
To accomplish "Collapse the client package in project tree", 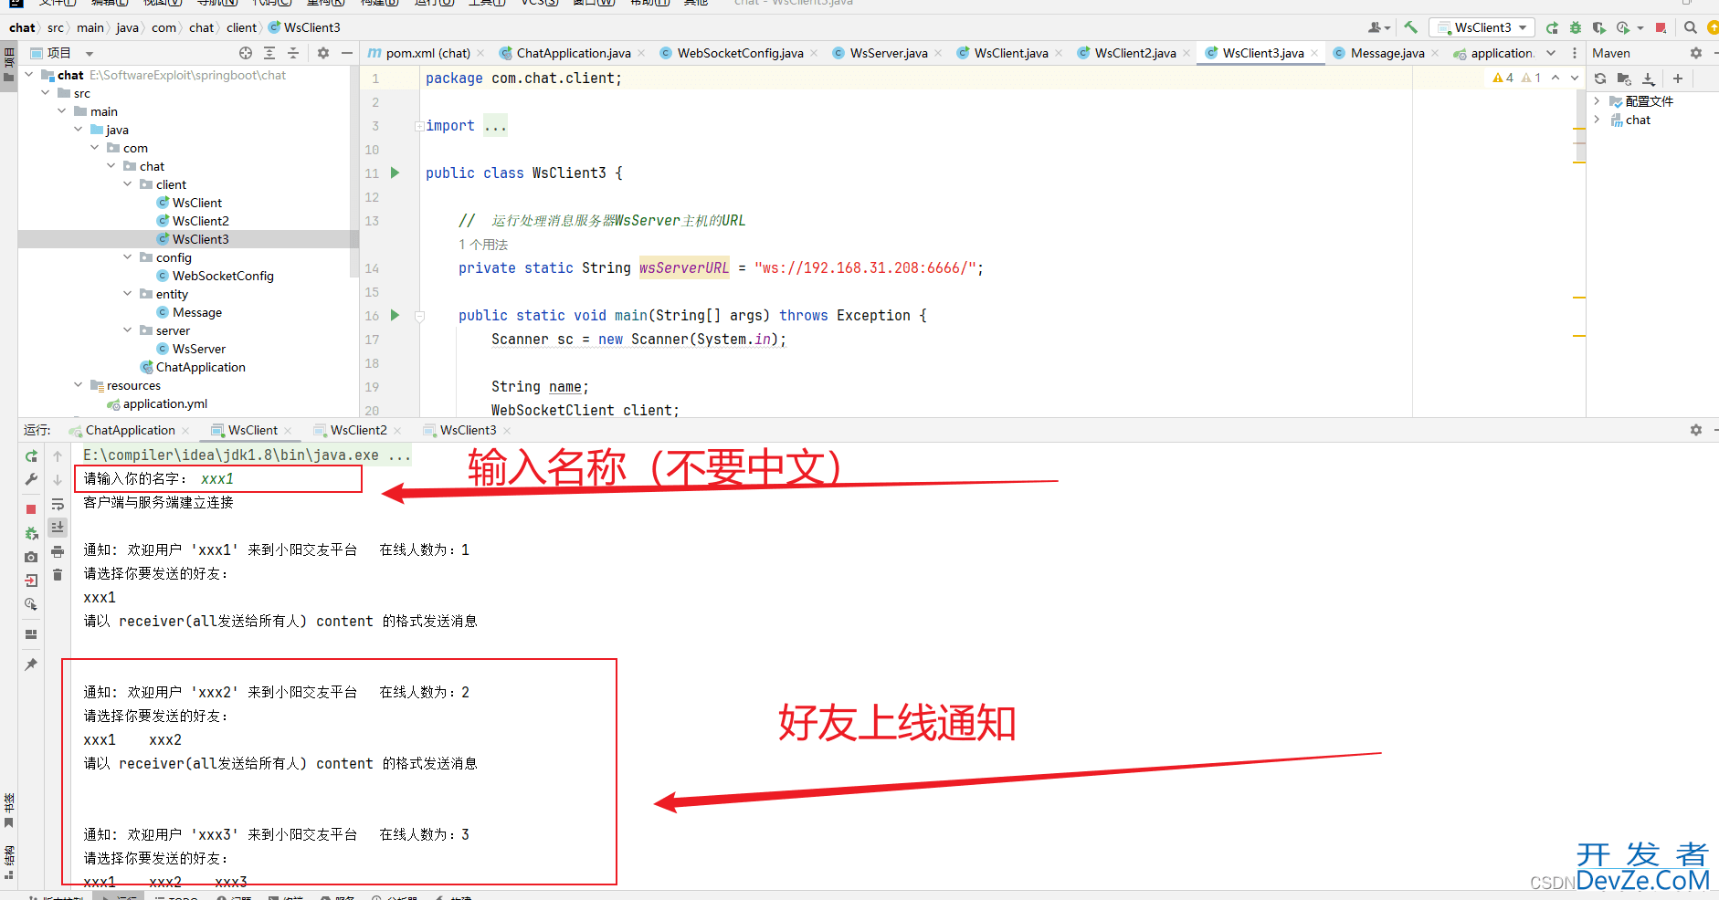I will tap(128, 184).
